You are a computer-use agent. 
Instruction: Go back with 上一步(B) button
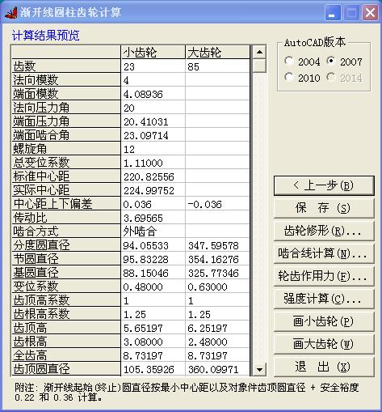(x=324, y=185)
